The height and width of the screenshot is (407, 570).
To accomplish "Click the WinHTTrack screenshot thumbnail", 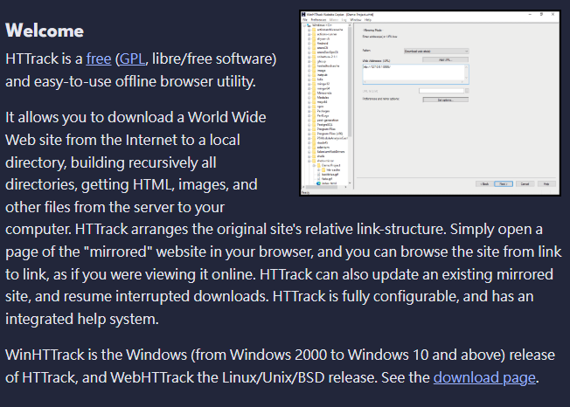I will coord(429,103).
